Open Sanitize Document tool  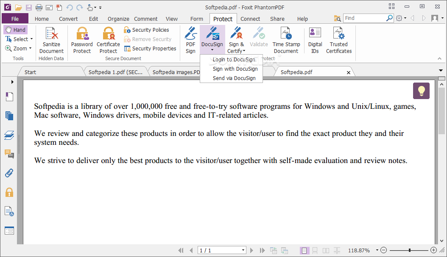[52, 40]
